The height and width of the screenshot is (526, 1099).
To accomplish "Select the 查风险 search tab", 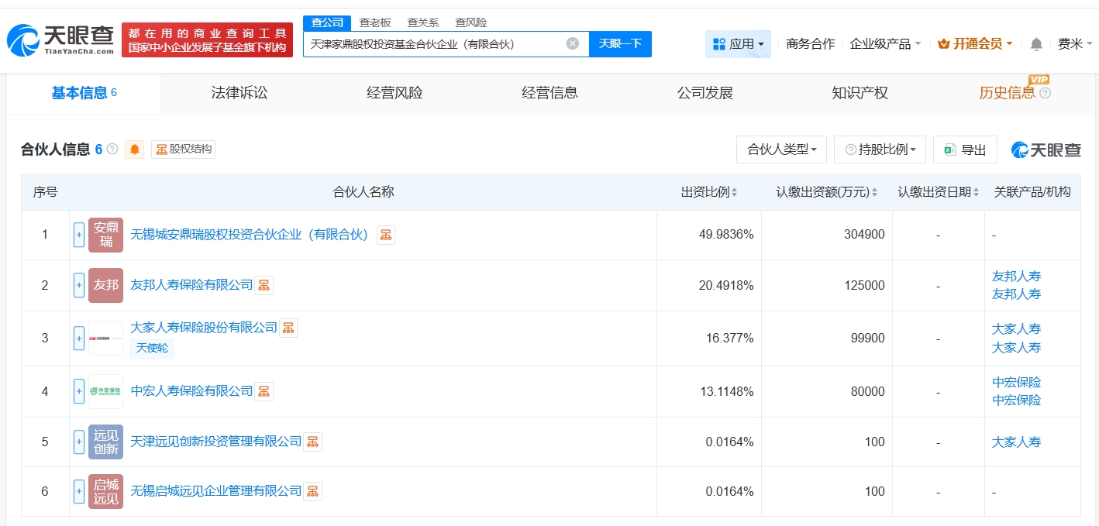I will pyautogui.click(x=471, y=22).
